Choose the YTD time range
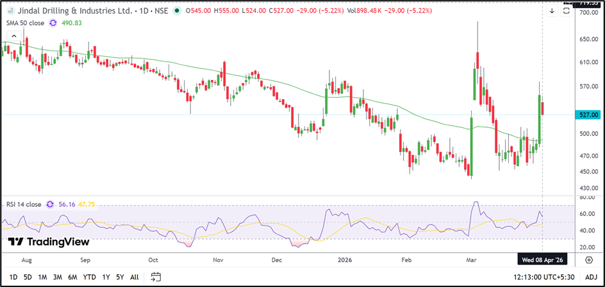Viewport: 605px width, 287px height. click(89, 277)
